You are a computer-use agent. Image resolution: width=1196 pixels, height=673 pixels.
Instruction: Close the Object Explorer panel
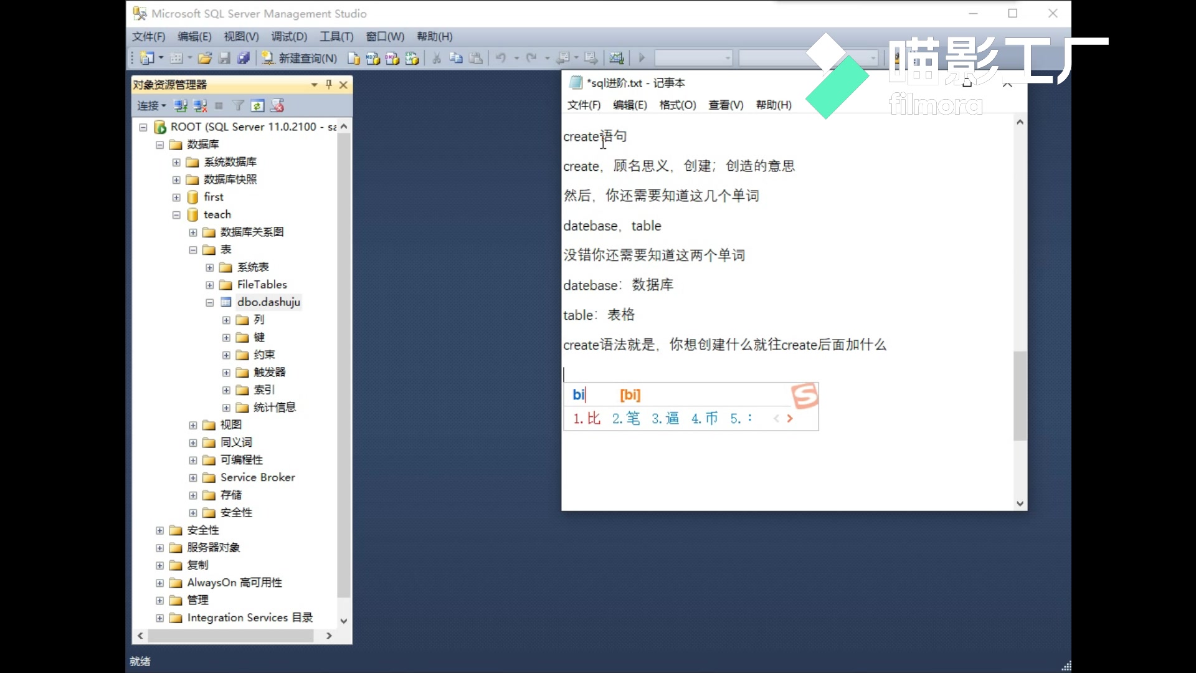click(343, 85)
